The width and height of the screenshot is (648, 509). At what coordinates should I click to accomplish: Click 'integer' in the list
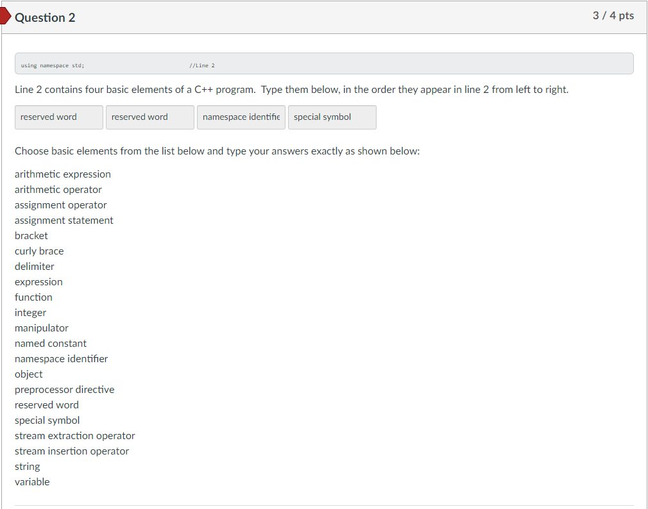tap(31, 312)
